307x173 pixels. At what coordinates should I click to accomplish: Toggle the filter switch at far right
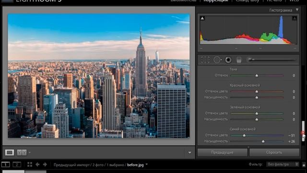[304, 164]
